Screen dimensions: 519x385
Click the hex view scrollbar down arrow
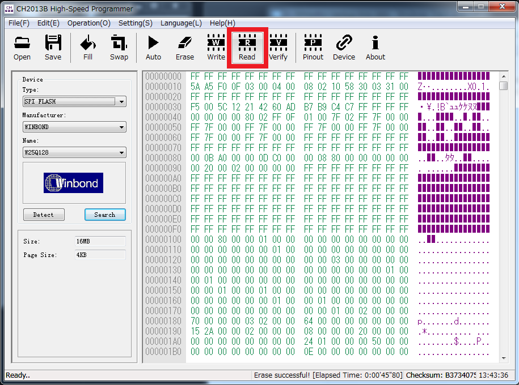click(x=504, y=358)
